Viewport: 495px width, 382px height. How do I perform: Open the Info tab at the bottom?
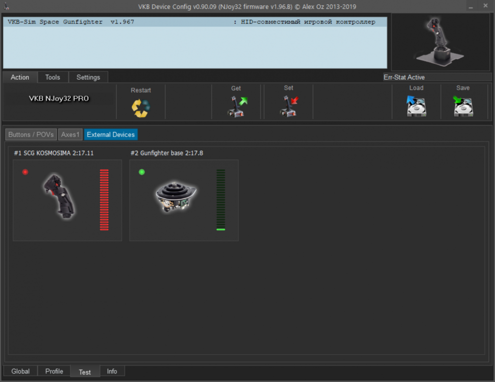(112, 371)
